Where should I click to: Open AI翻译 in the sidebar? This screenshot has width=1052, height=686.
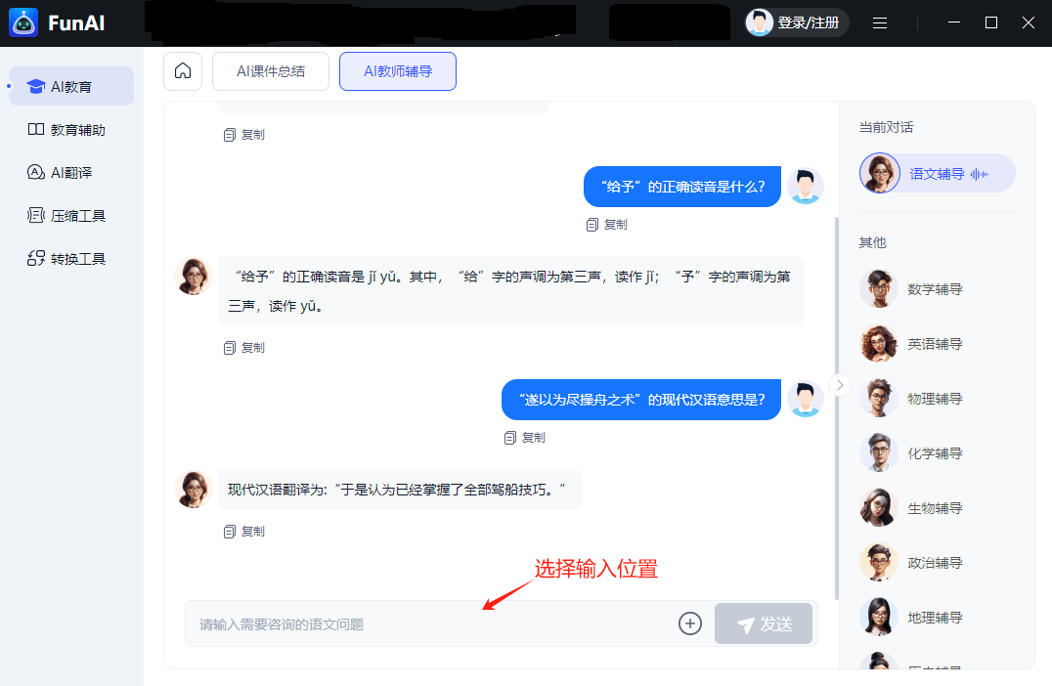tap(71, 173)
